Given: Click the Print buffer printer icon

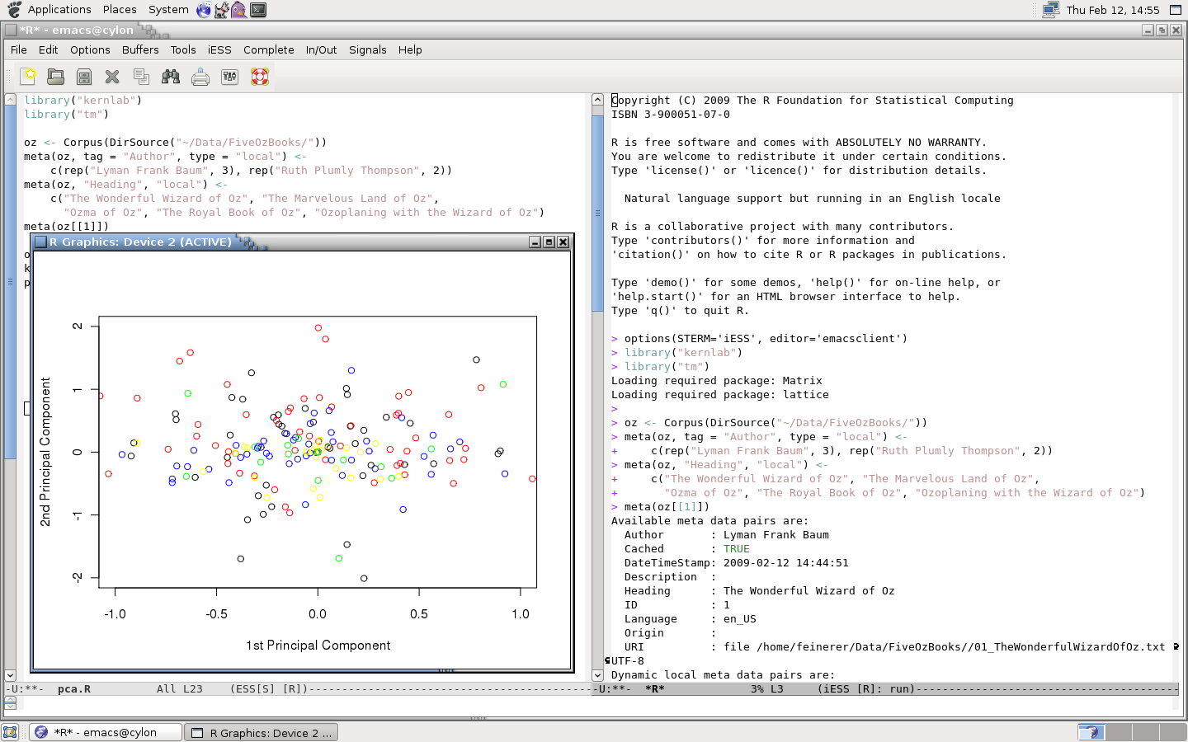Looking at the screenshot, I should (200, 77).
